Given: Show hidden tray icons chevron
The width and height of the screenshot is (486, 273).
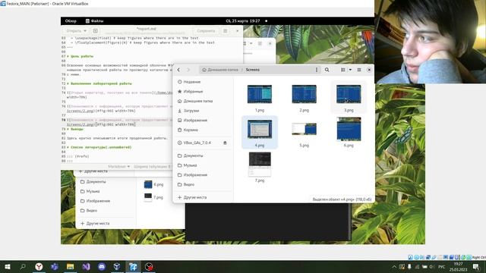Looking at the screenshot, I should (394, 267).
